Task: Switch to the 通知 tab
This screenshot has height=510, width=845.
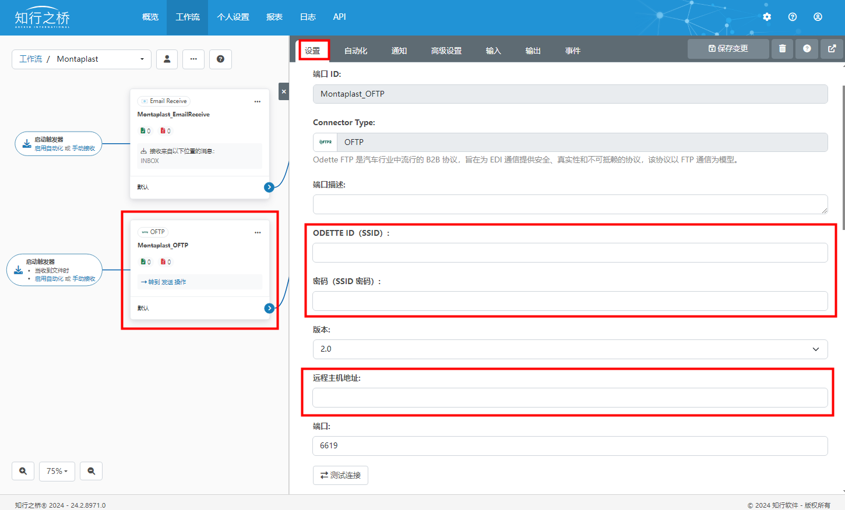Action: coord(399,51)
